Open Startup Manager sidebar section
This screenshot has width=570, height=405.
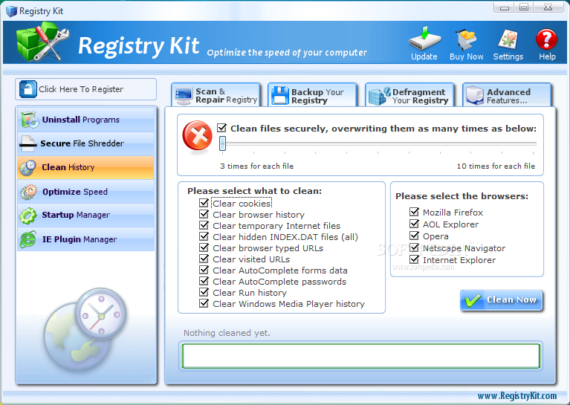(x=85, y=216)
